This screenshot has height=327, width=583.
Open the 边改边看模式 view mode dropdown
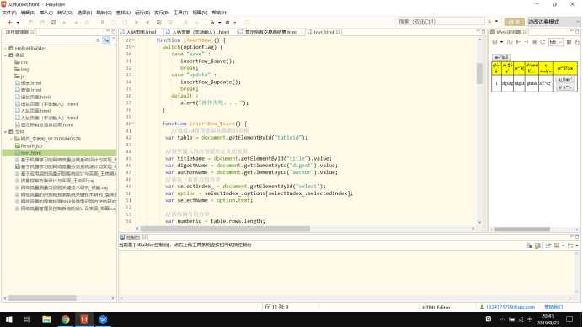[x=554, y=22]
